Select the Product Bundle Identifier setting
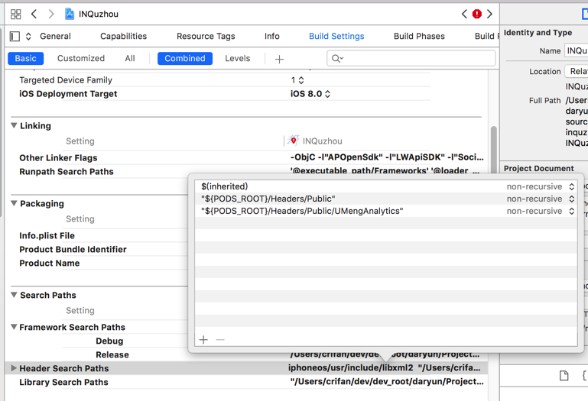 click(x=73, y=250)
